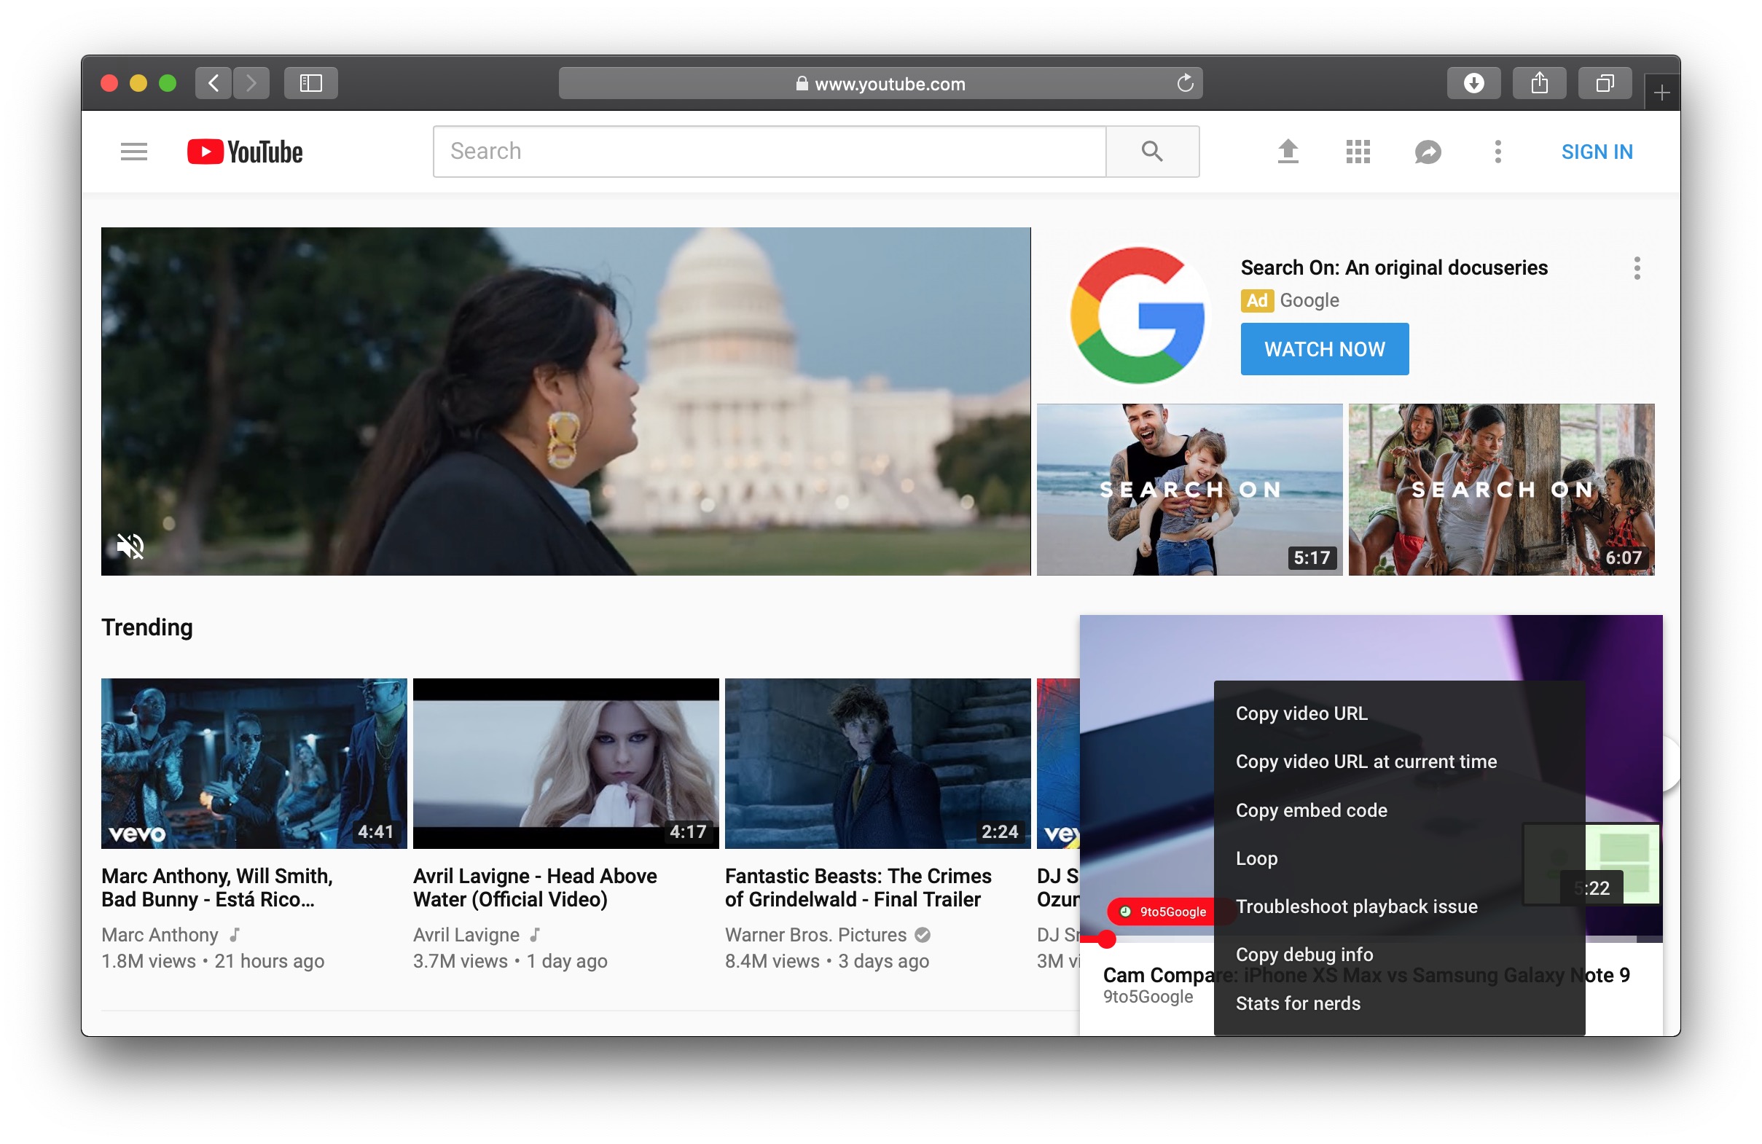Click Safari's share icon
Viewport: 1762px width, 1144px height.
click(1539, 82)
